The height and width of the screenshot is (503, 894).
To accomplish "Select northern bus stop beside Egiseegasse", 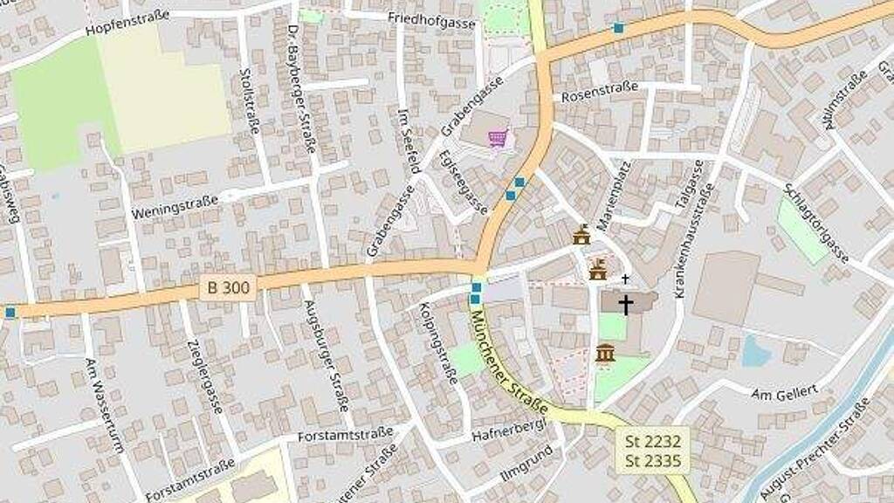I will coord(519,182).
